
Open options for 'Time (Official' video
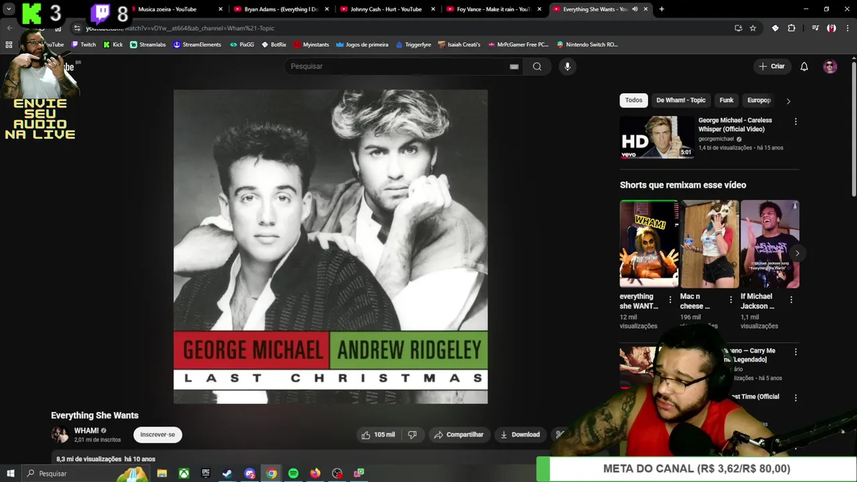[x=795, y=398]
